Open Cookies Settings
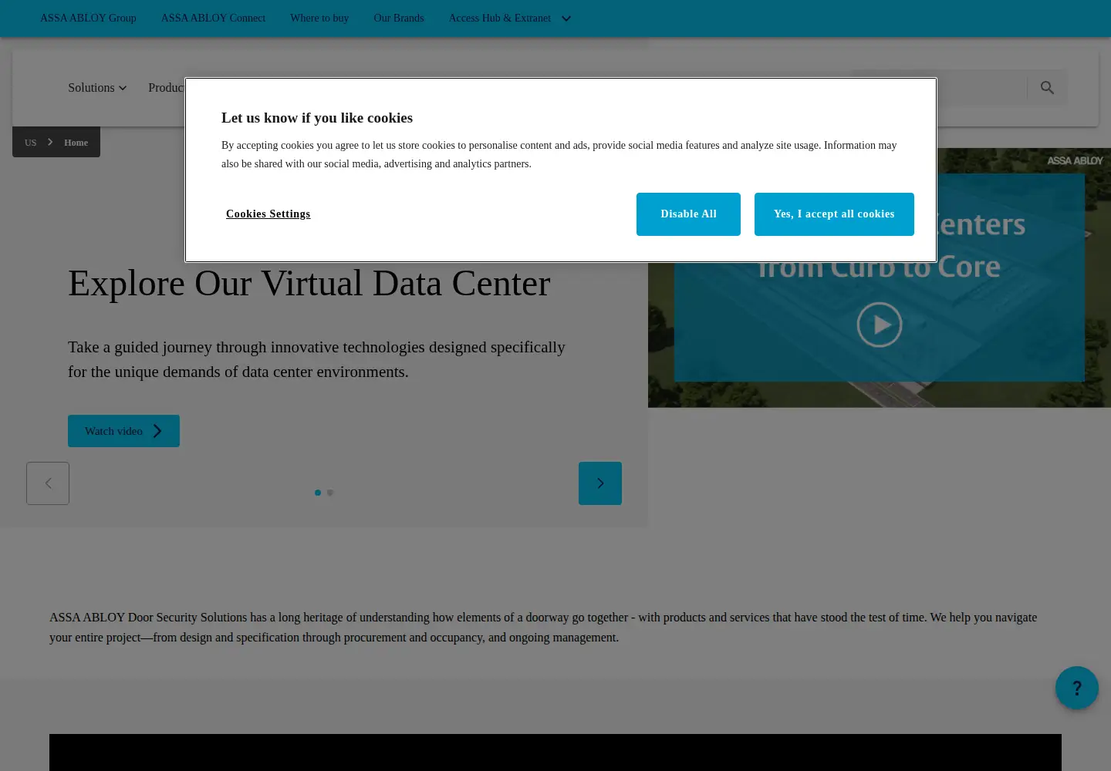The height and width of the screenshot is (771, 1111). tap(268, 214)
